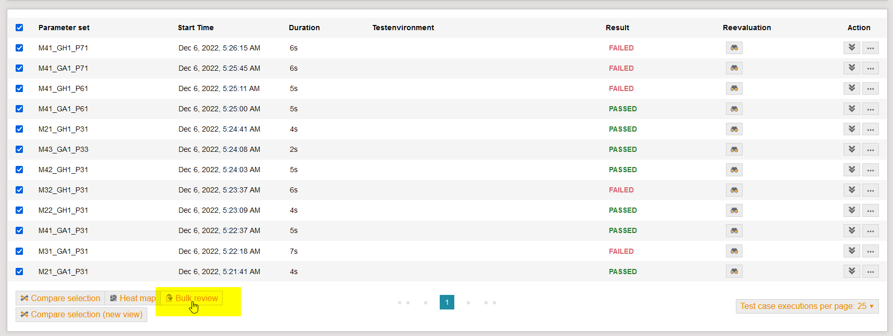Viewport: 893px width, 336px height.
Task: Open the more actions menu for M22_GH1_P31
Action: pos(870,210)
